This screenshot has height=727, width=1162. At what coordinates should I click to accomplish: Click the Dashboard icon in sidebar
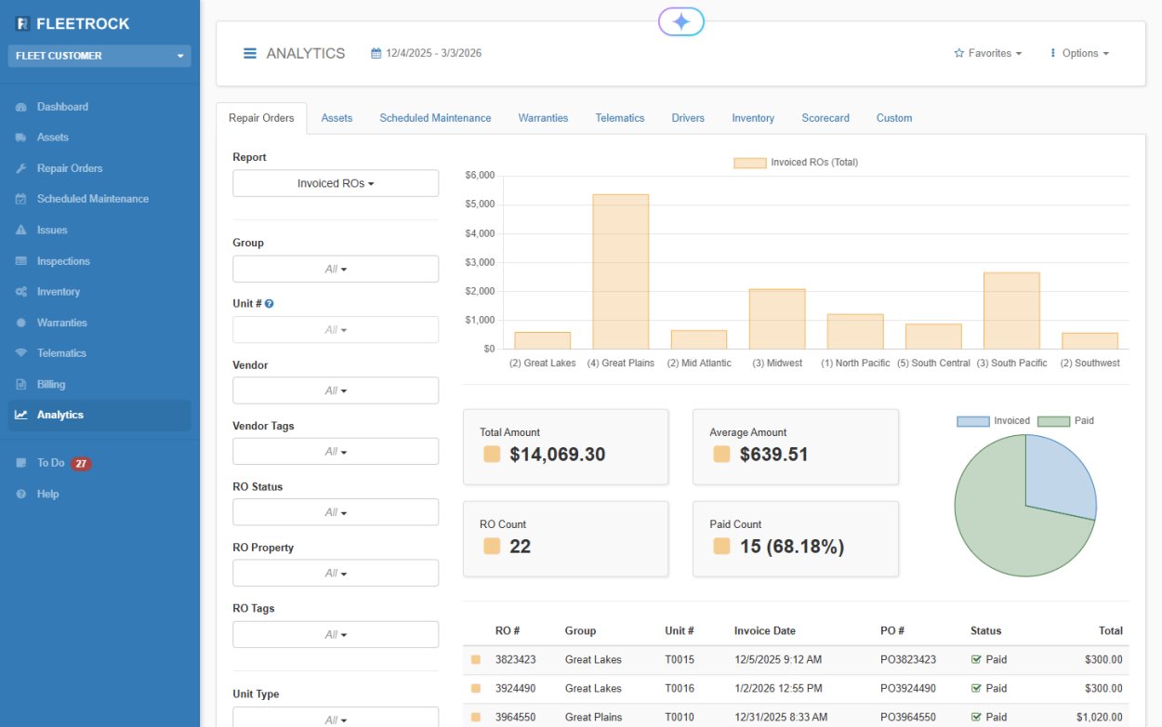click(x=21, y=107)
